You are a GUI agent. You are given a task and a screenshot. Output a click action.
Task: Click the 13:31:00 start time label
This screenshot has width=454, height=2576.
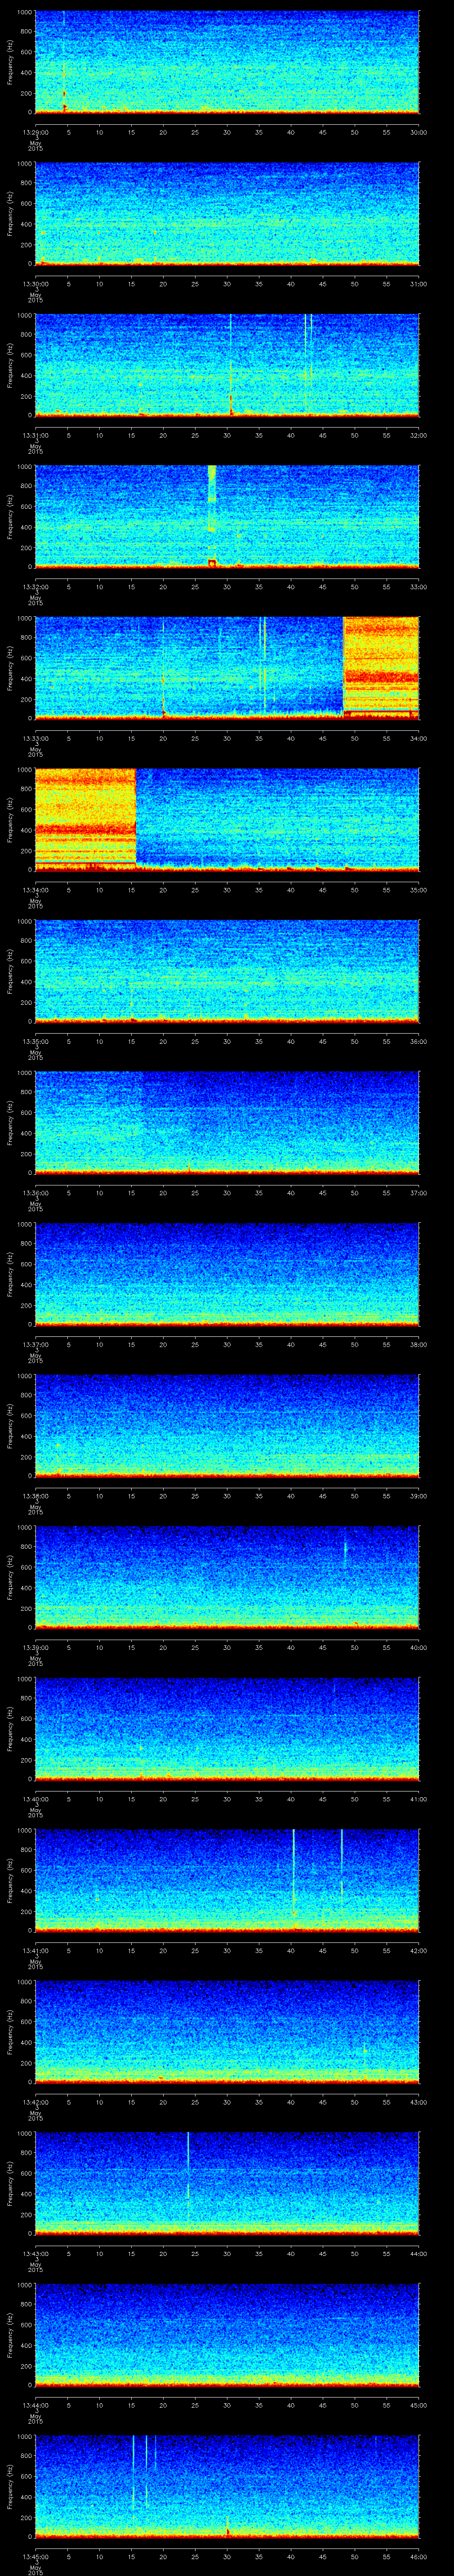[35, 435]
